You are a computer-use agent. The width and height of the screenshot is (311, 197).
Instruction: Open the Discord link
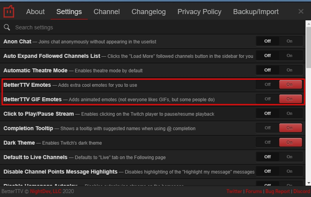coord(302,192)
